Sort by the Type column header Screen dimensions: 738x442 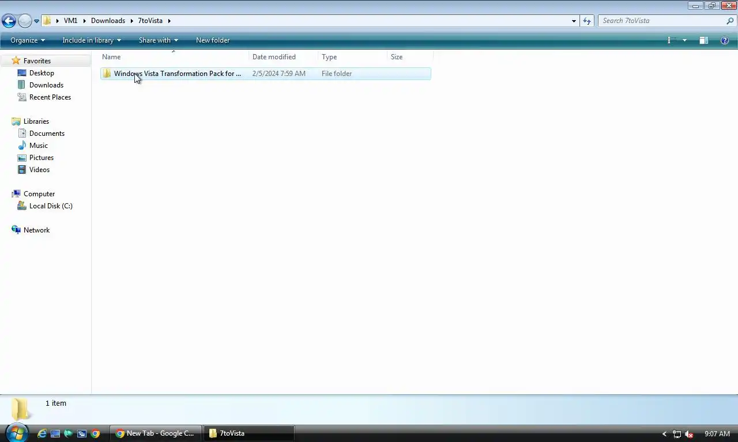pos(352,57)
